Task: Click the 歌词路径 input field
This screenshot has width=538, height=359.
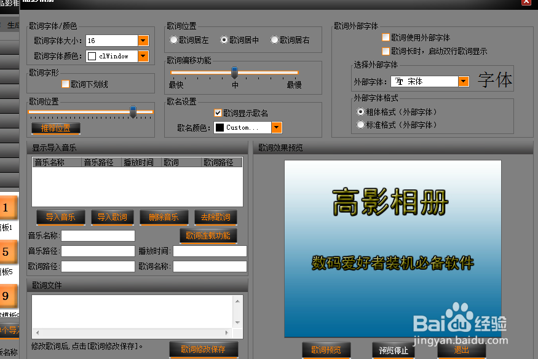Action: pos(98,266)
